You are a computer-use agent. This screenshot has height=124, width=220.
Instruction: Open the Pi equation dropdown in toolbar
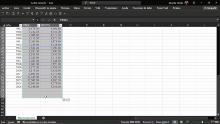click(10, 13)
